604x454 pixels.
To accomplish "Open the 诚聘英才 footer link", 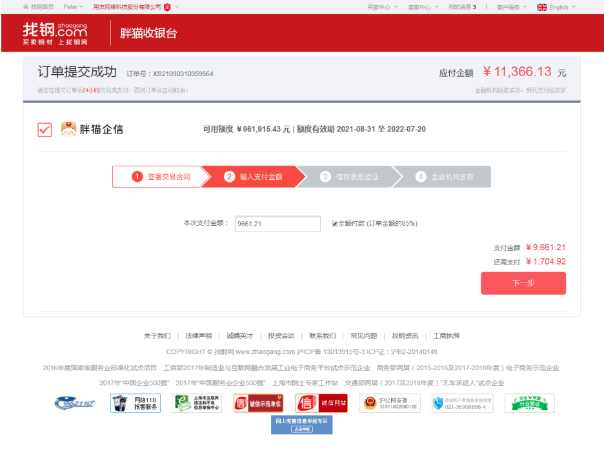I will pos(239,336).
